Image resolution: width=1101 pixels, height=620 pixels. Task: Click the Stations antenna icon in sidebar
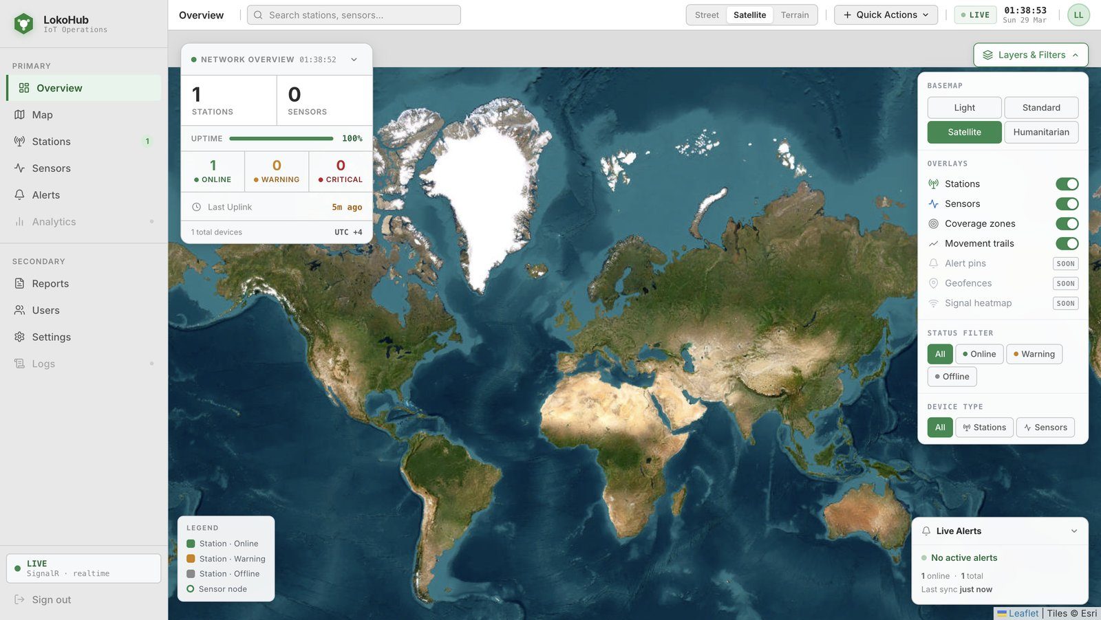[19, 142]
